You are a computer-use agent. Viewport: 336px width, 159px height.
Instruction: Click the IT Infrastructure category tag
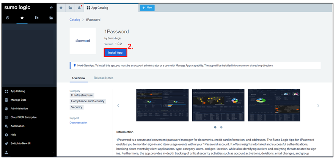tap(82, 95)
